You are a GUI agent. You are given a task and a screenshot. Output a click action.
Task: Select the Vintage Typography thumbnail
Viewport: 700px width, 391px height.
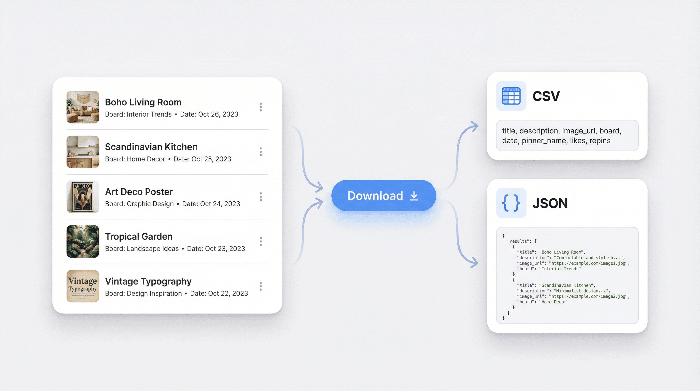(83, 286)
